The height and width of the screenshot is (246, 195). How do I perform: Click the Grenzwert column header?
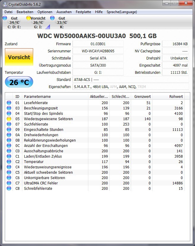coord(141,96)
